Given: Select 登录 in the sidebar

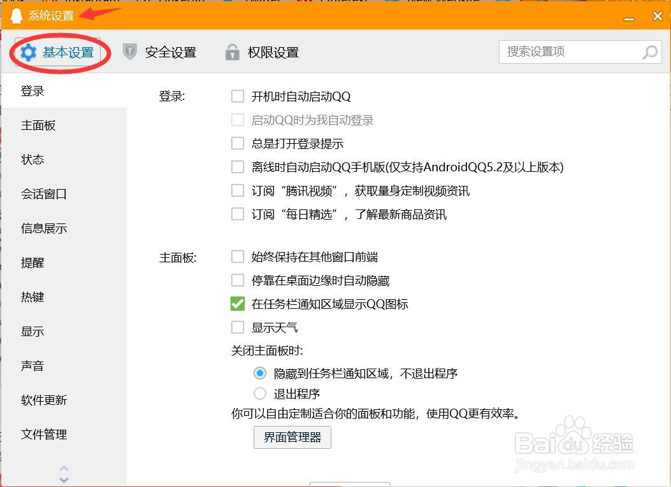Looking at the screenshot, I should tap(64, 90).
